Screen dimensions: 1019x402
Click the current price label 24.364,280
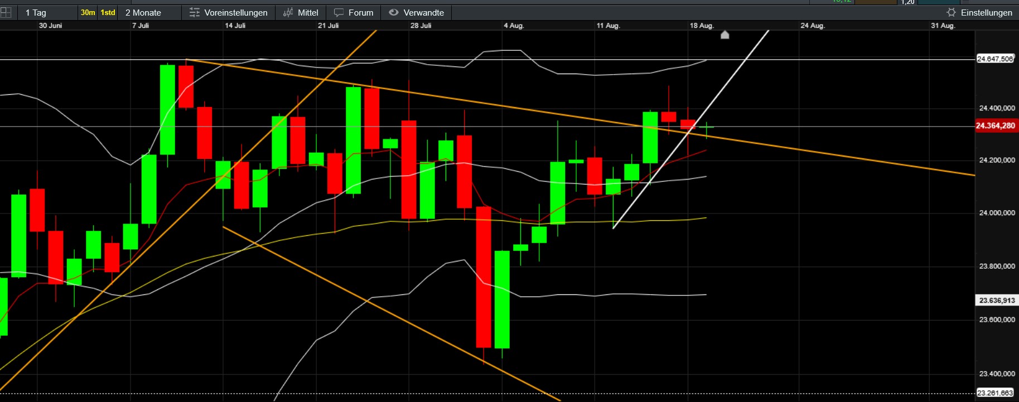coord(996,125)
